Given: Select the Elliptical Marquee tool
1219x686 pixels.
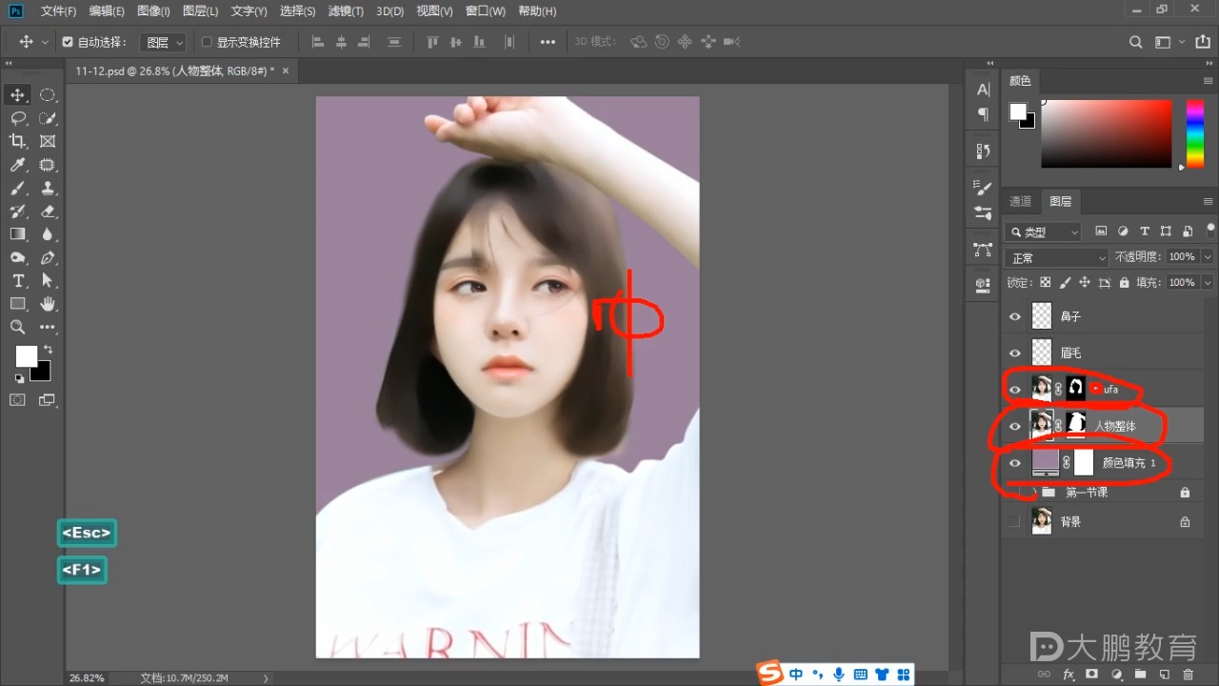Looking at the screenshot, I should pos(48,94).
